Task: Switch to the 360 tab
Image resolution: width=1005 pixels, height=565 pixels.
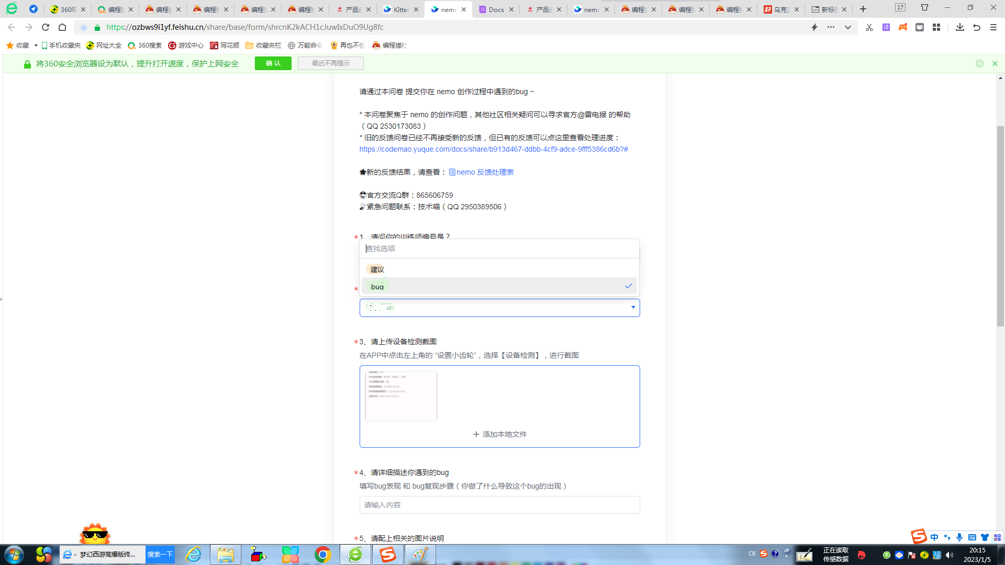Action: (x=68, y=9)
